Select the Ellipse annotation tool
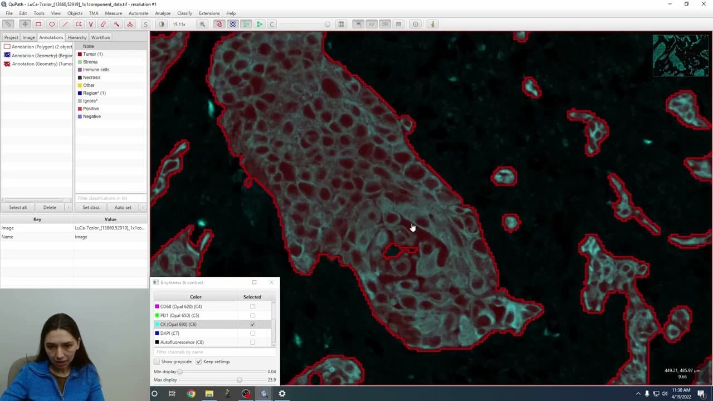Screen dimensions: 713x401 [52, 24]
